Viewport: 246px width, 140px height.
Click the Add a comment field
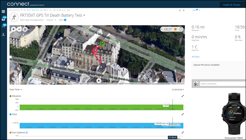[x=221, y=83]
